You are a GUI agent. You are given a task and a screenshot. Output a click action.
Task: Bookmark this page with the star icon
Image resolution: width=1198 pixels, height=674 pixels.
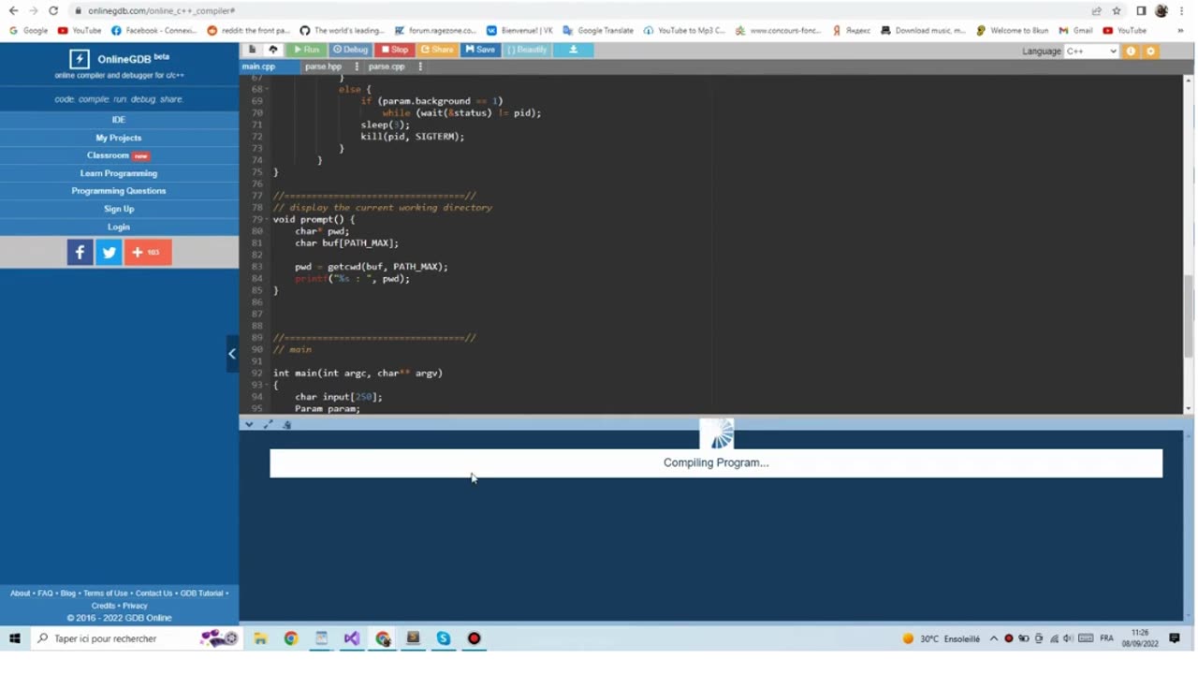click(1117, 10)
